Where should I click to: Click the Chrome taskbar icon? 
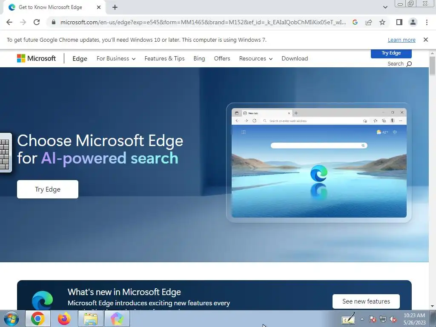click(38, 318)
